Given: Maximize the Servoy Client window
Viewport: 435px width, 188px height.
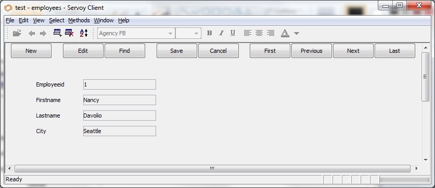Looking at the screenshot, I should pos(400,6).
